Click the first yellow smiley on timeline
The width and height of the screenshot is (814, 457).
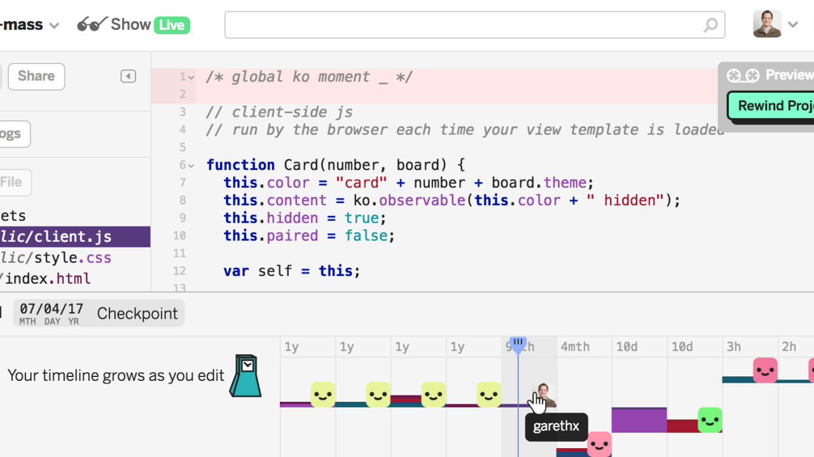tap(323, 394)
